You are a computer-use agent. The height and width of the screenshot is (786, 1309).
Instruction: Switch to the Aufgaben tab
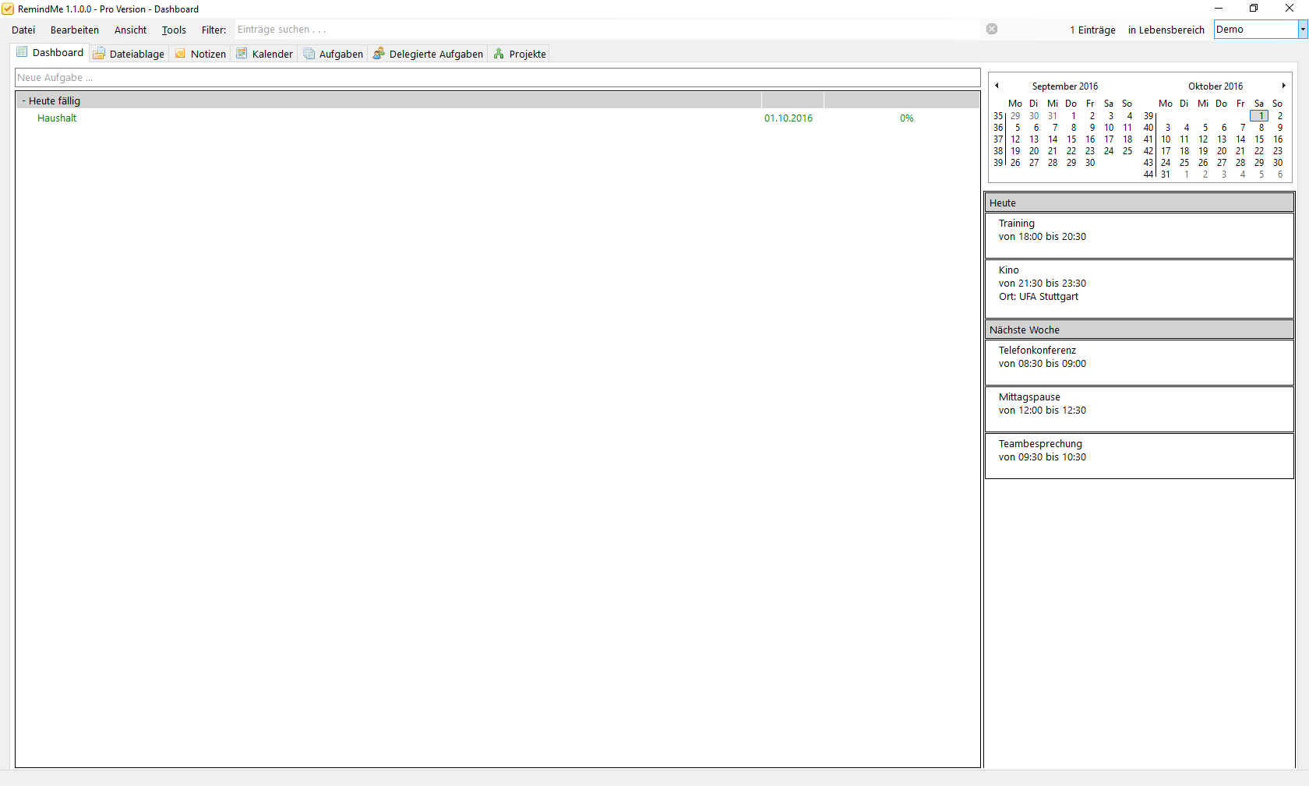pos(333,54)
